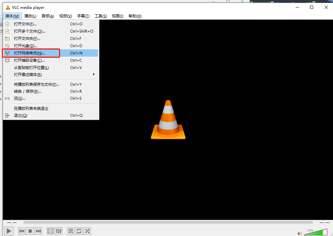
Task: Skip to next media track
Action: click(x=38, y=231)
